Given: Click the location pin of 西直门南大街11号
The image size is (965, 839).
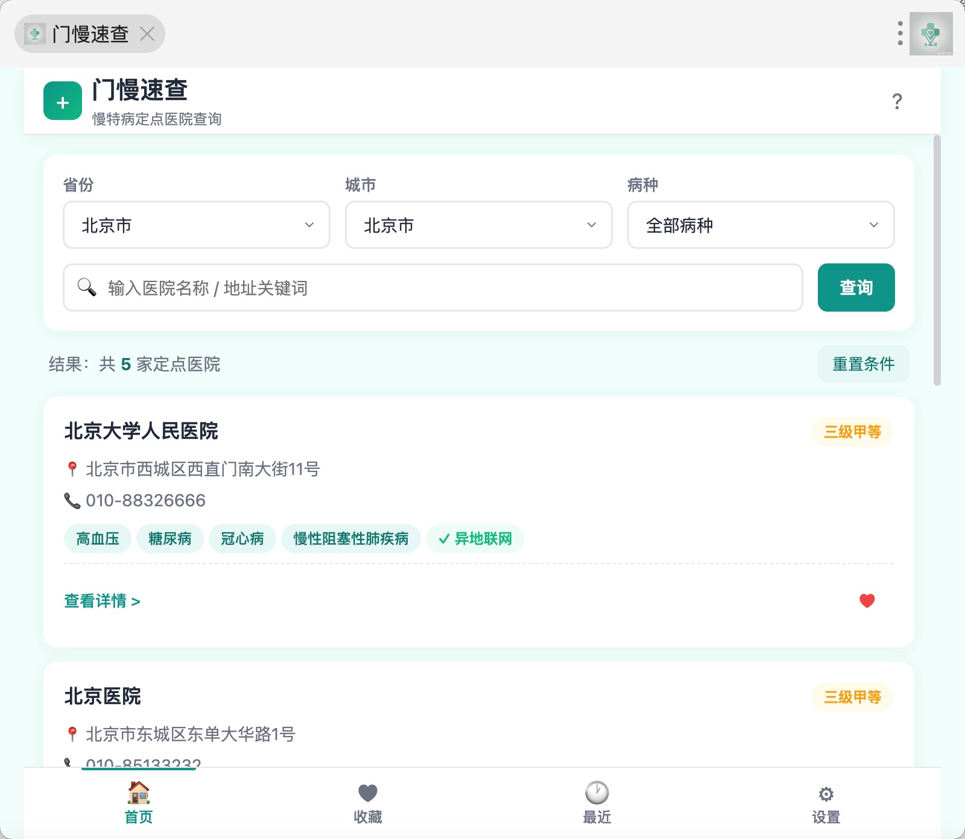Looking at the screenshot, I should click(x=72, y=469).
